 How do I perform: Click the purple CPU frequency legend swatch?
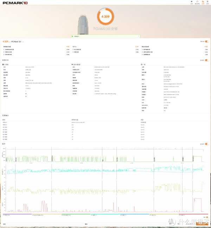tap(17, 214)
